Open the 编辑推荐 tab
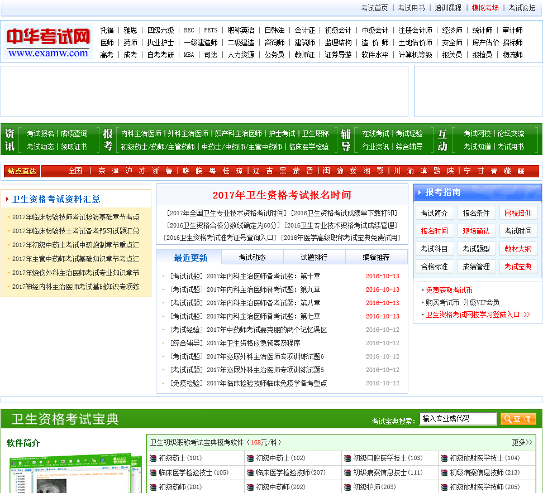 (x=377, y=257)
